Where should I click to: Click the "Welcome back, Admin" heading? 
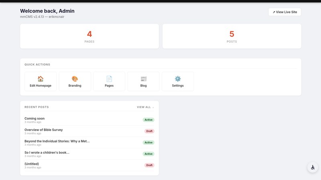point(47,11)
